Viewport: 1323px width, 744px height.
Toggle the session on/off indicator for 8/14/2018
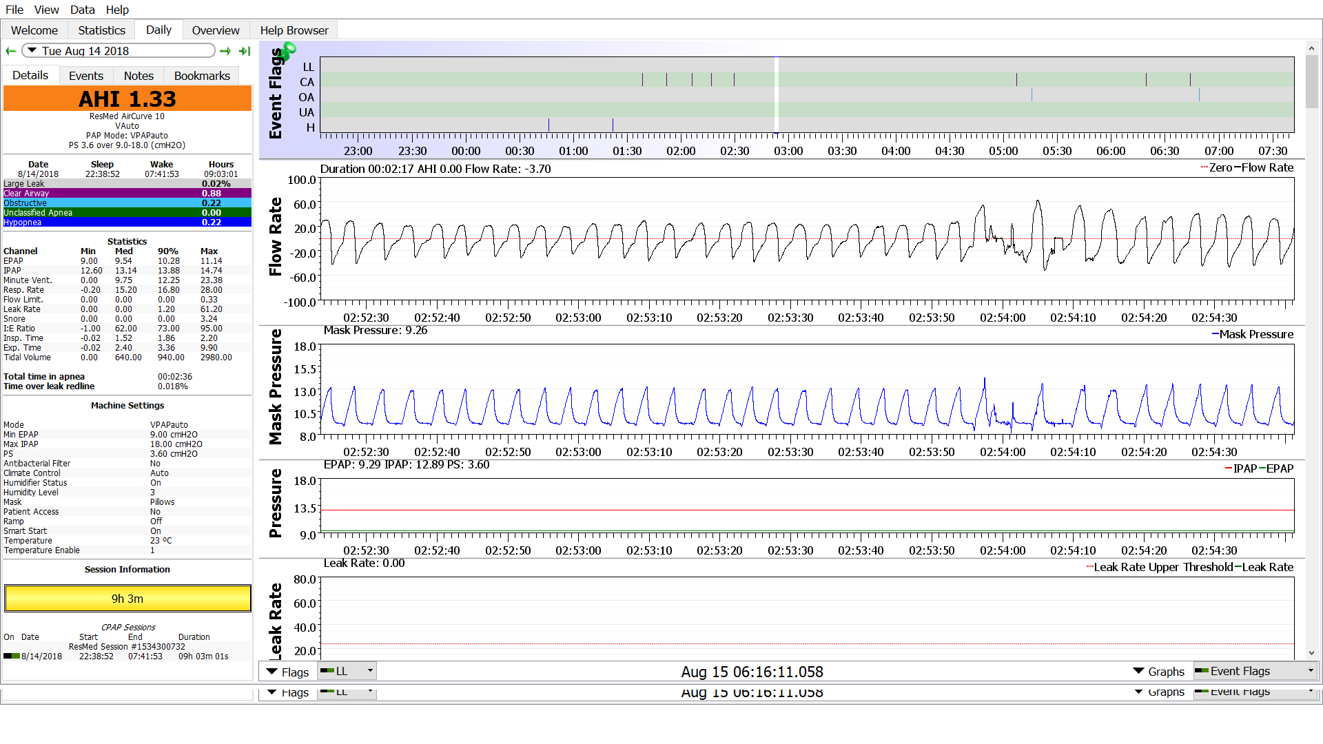point(11,656)
